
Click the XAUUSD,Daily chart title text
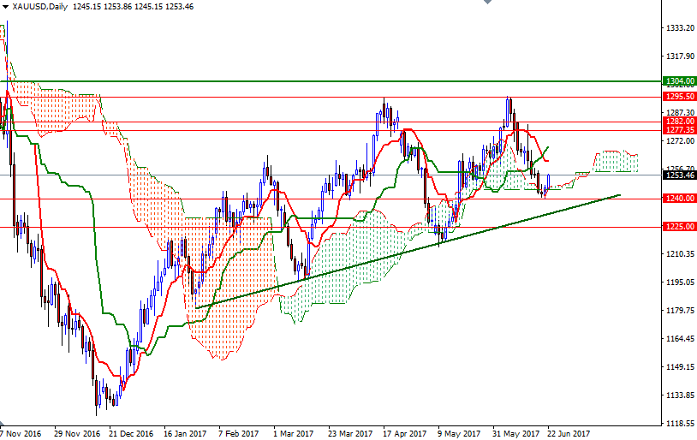(39, 7)
